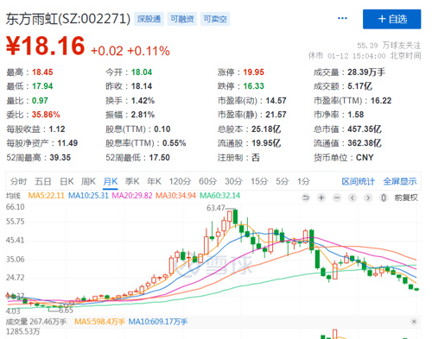Click the 委比 value 35.86%
432x339 pixels.
(x=46, y=115)
